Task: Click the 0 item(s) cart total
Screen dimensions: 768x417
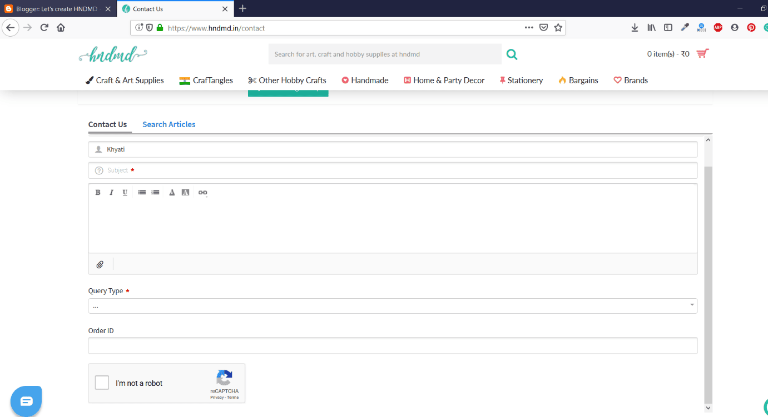Action: (668, 54)
